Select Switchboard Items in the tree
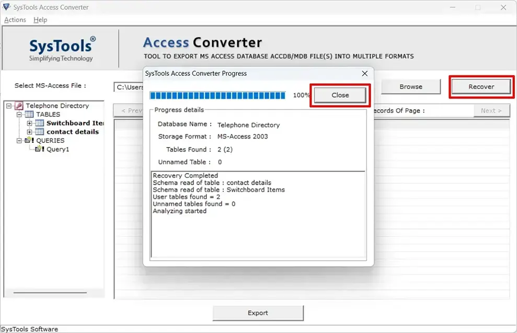Screen dimensions: 517x333 (75, 123)
